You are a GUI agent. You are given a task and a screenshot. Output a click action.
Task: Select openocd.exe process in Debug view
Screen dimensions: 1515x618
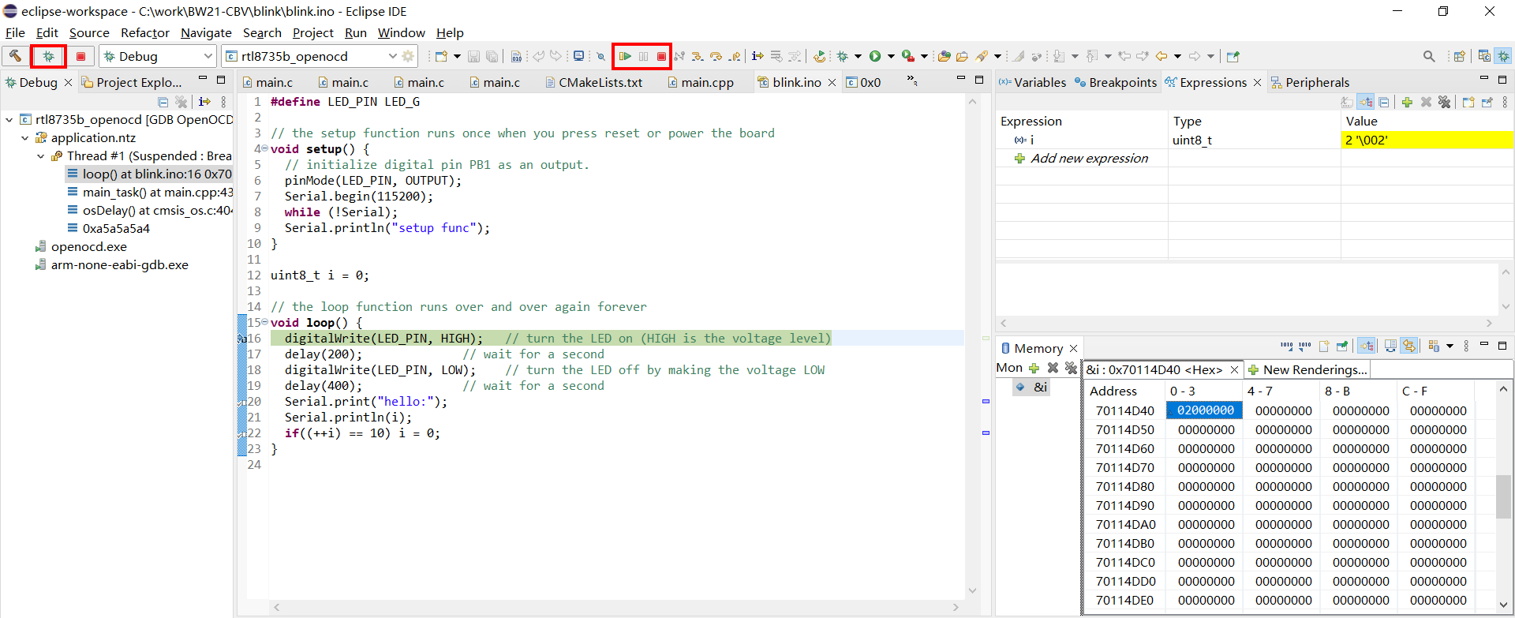click(x=81, y=246)
